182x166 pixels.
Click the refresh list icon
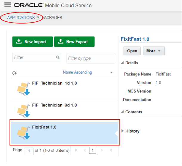(14, 73)
